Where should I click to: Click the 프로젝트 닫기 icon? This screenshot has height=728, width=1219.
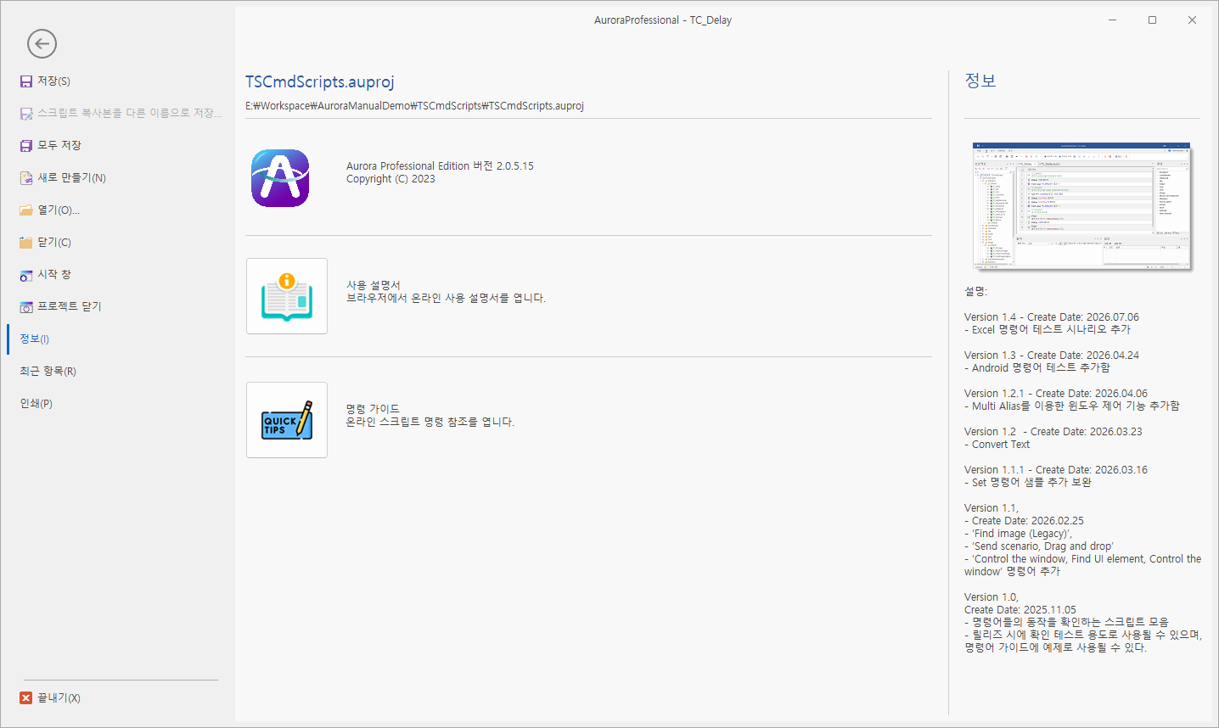(x=26, y=307)
